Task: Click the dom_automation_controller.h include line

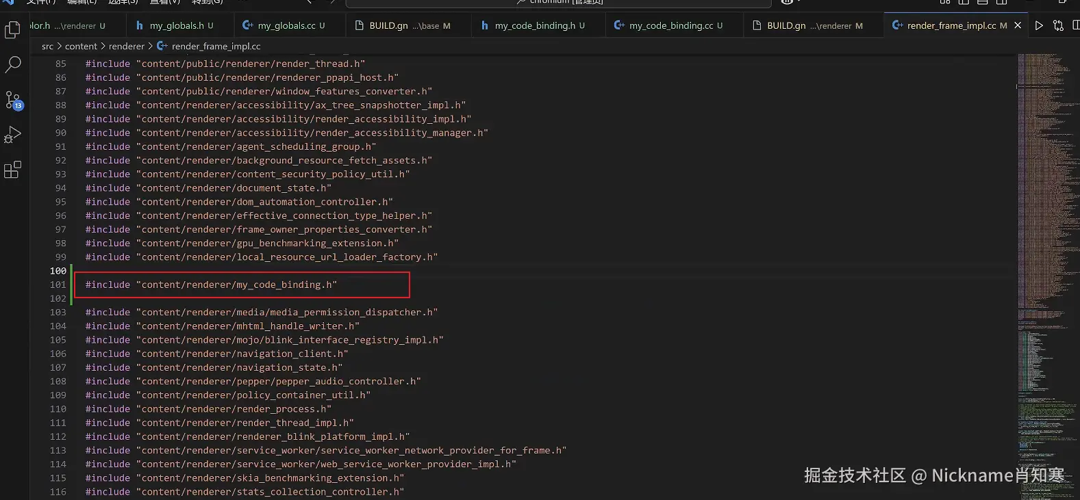Action: 239,202
